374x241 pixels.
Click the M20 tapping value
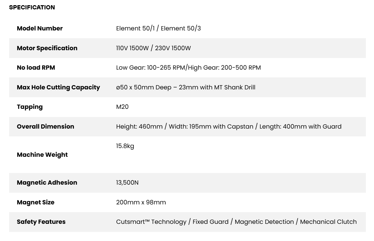point(123,107)
